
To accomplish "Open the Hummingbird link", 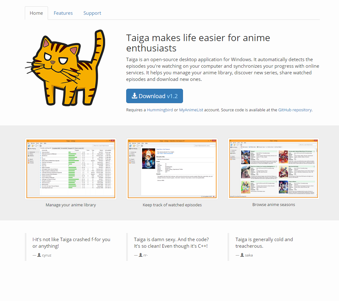I will [160, 110].
